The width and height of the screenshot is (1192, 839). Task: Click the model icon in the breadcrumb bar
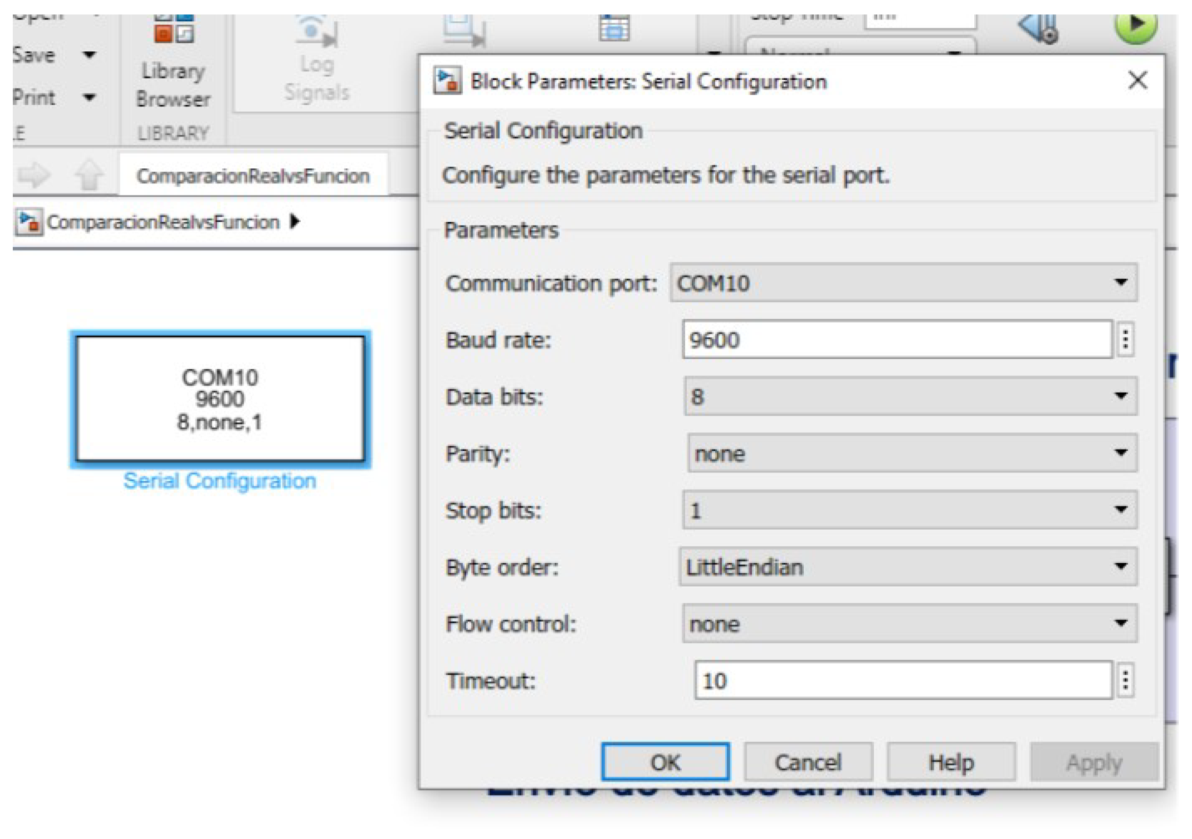(28, 222)
